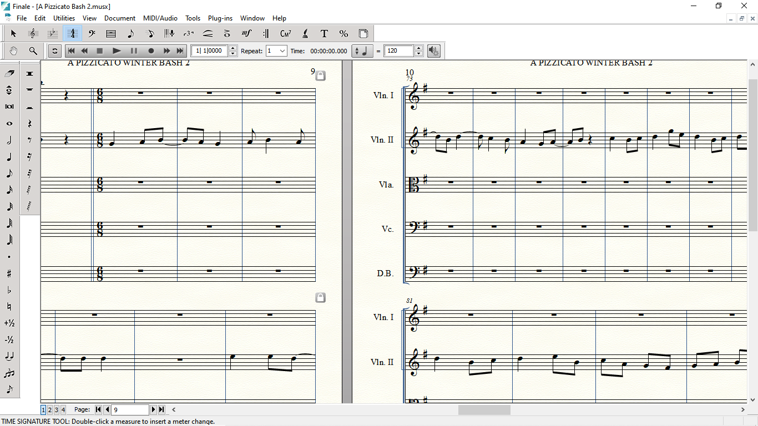Click the page number input field
This screenshot has height=426, width=758.
130,410
